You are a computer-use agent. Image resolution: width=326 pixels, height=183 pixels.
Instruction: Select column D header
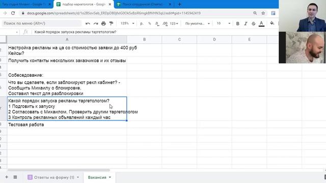214,40
